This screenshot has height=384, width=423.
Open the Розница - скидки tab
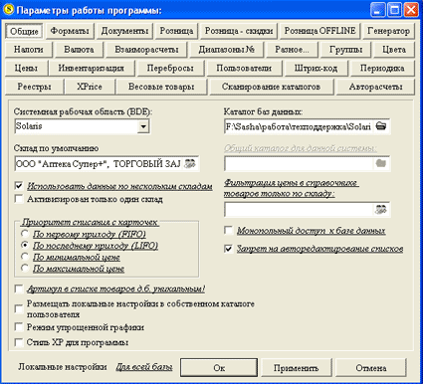239,31
